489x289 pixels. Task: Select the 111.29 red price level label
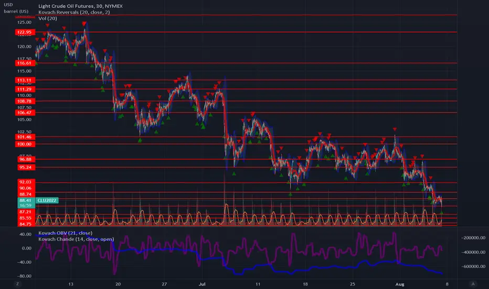click(24, 89)
